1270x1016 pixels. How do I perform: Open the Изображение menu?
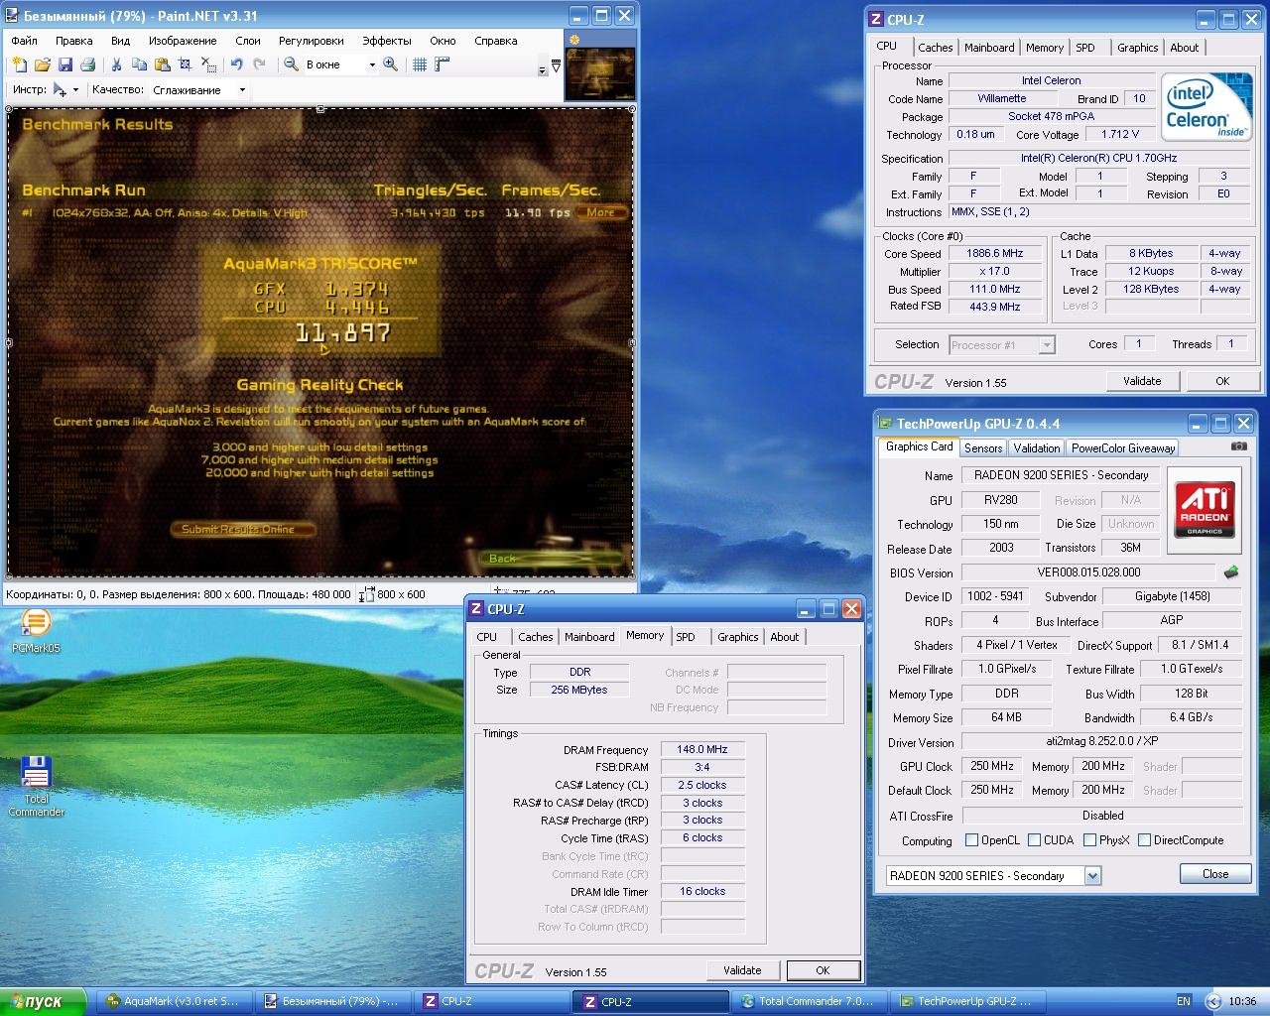point(183,41)
